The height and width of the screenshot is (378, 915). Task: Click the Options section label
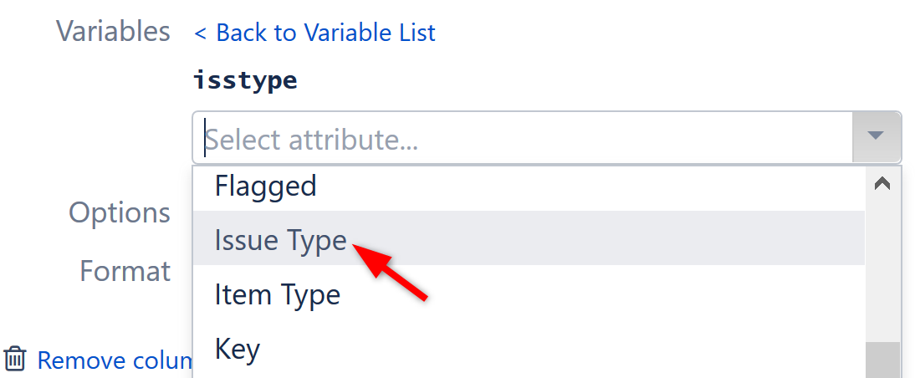coord(120,213)
